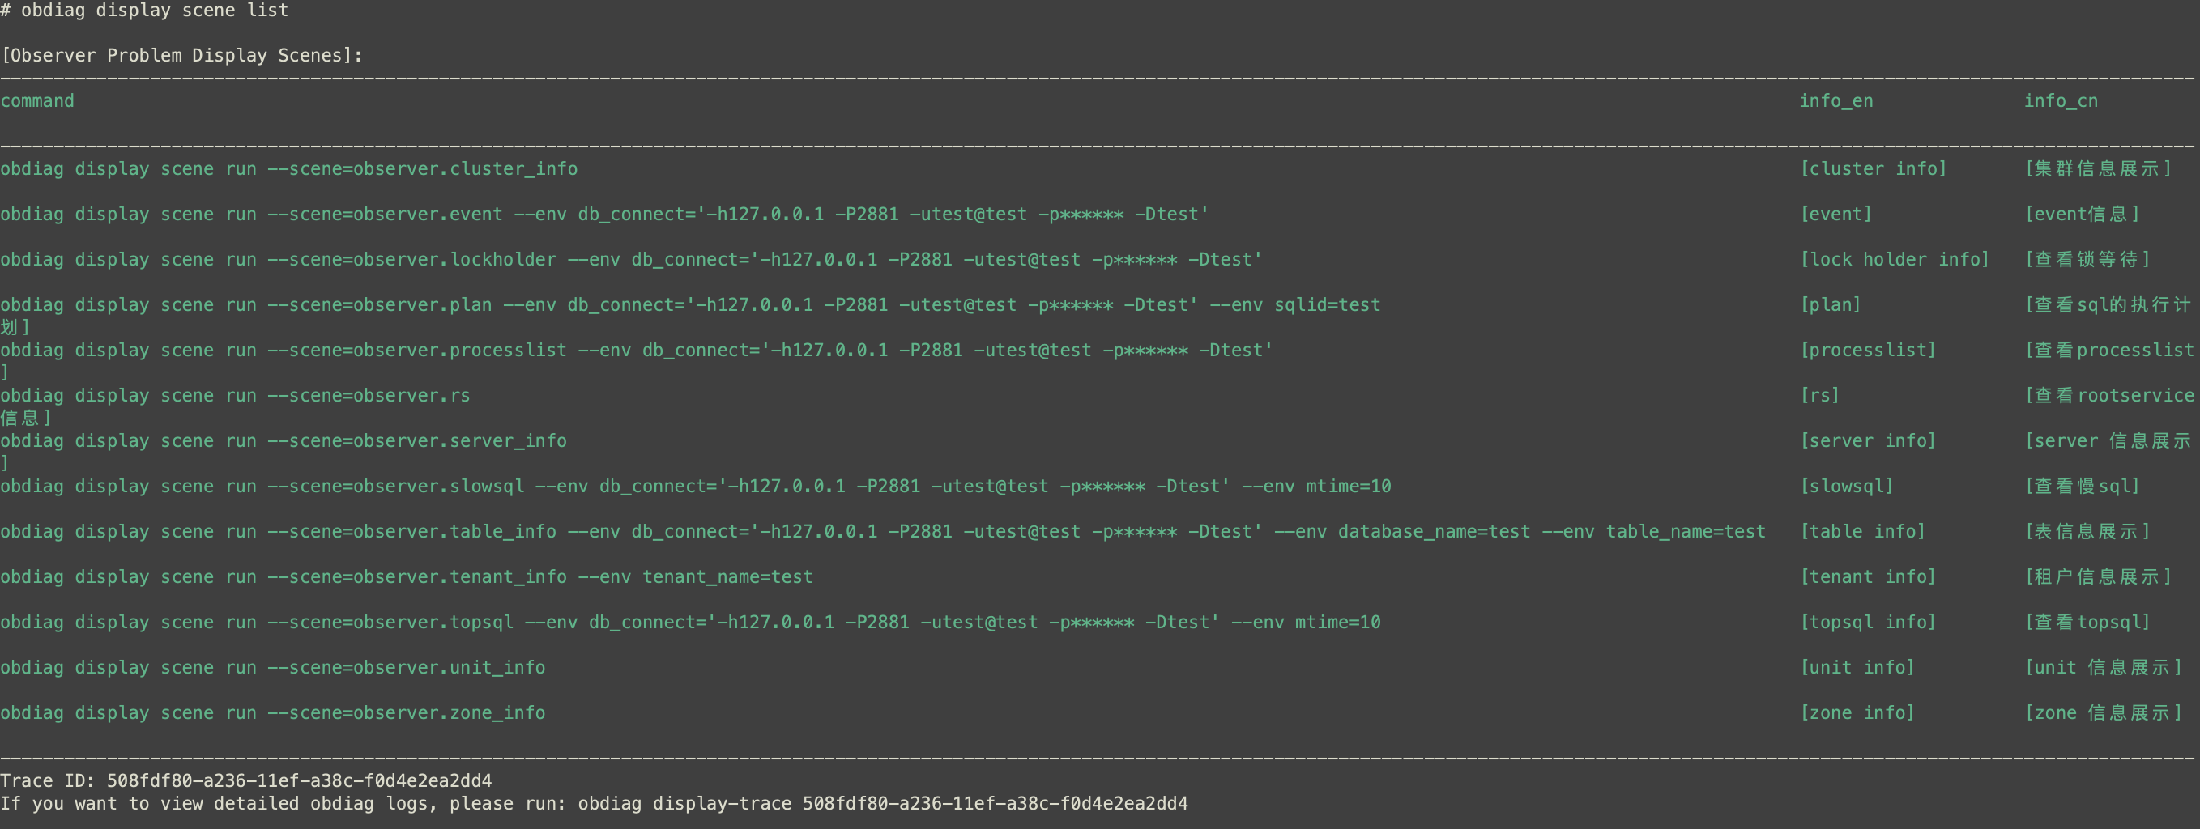Click the observer.cluster_info command line
Image resolution: width=2200 pixels, height=829 pixels.
pyautogui.click(x=288, y=169)
